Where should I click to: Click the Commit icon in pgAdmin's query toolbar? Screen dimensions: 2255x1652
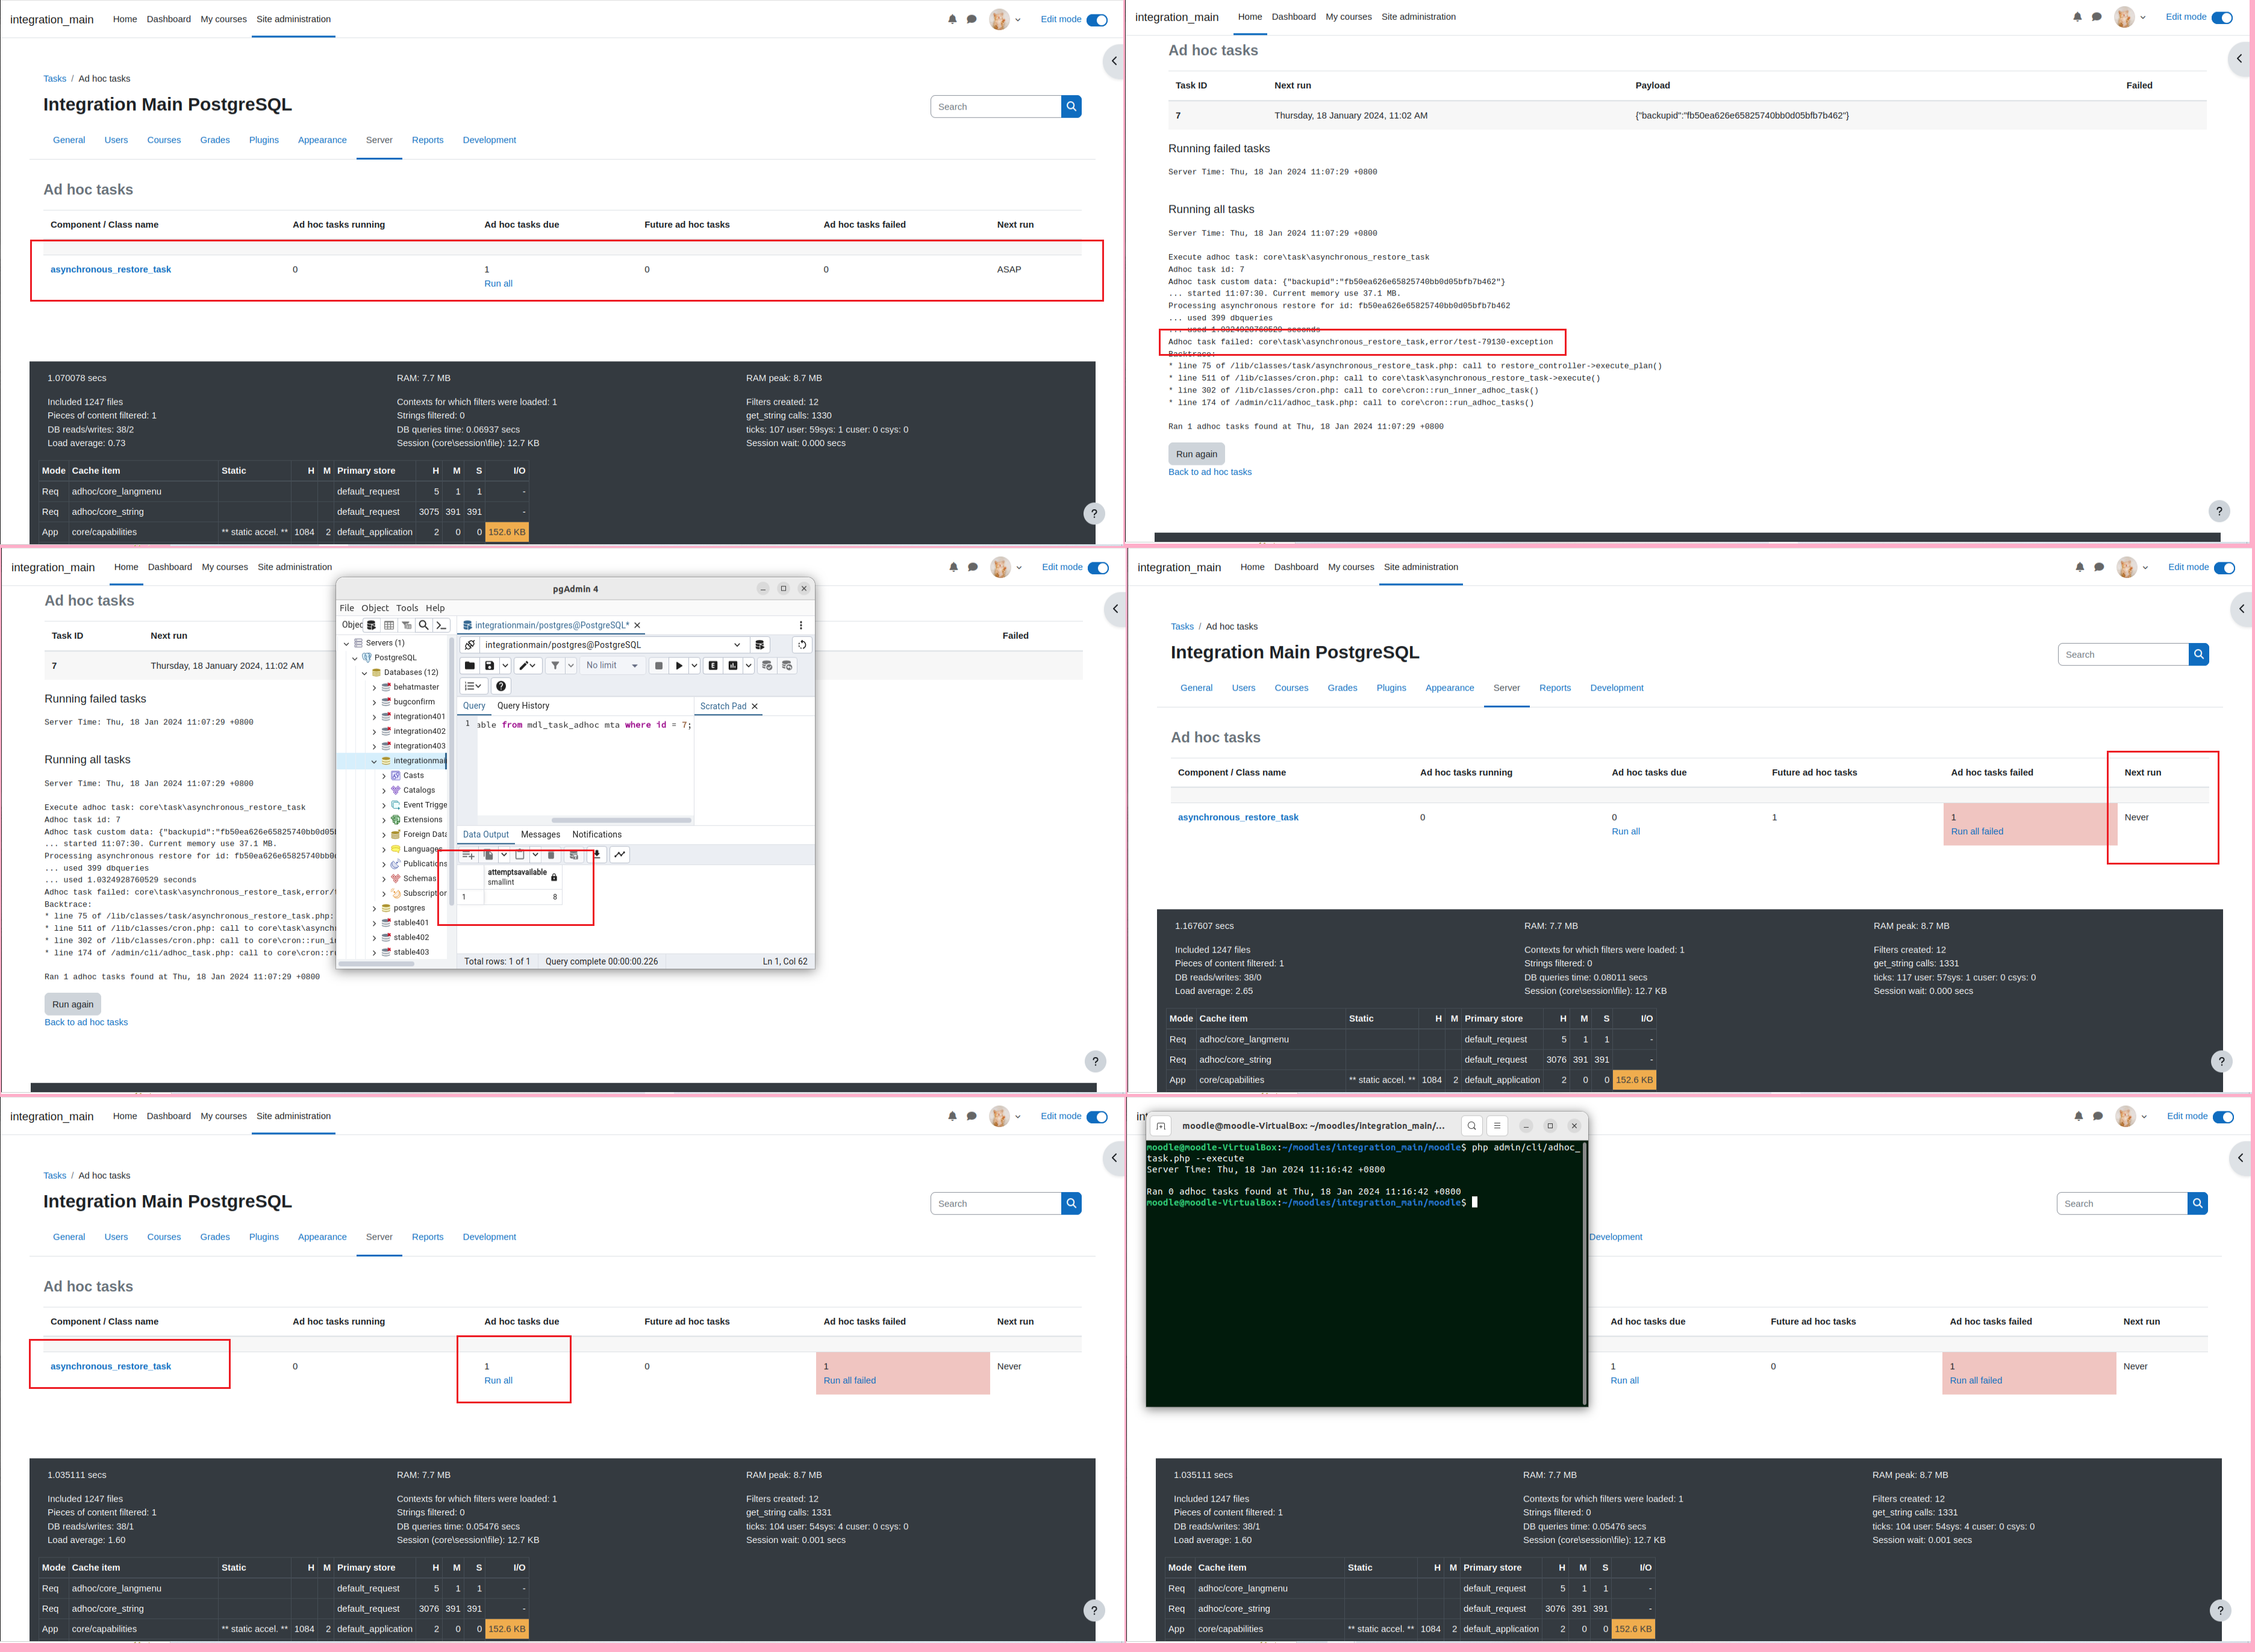click(767, 666)
